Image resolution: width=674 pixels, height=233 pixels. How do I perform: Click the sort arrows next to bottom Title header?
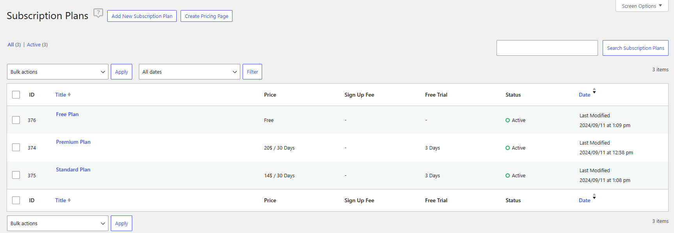(x=69, y=200)
